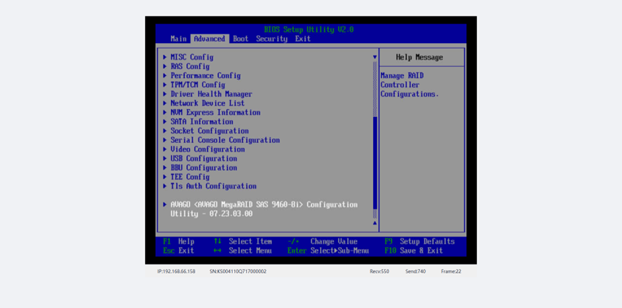This screenshot has width=622, height=308.
Task: Go to the Exit tab
Action: tap(303, 39)
